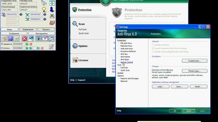Click the window icon left of 001107CA
Viewport: 218px width, 122px height.
(3, 15)
